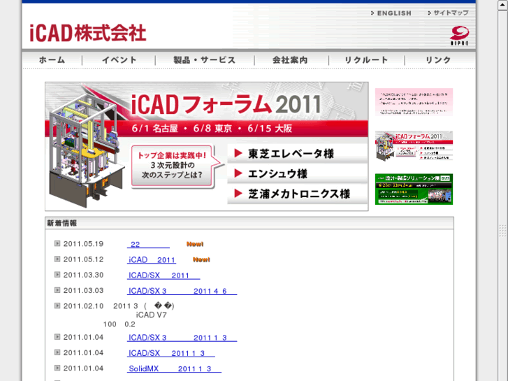Open the 2011.03.30 ICAD/SX 2011 link
Screen dimensions: 508x381
(x=164, y=275)
